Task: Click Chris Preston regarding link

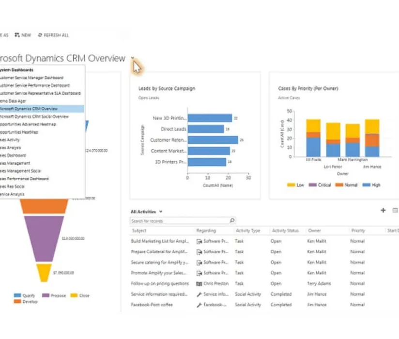Action: 216,283
